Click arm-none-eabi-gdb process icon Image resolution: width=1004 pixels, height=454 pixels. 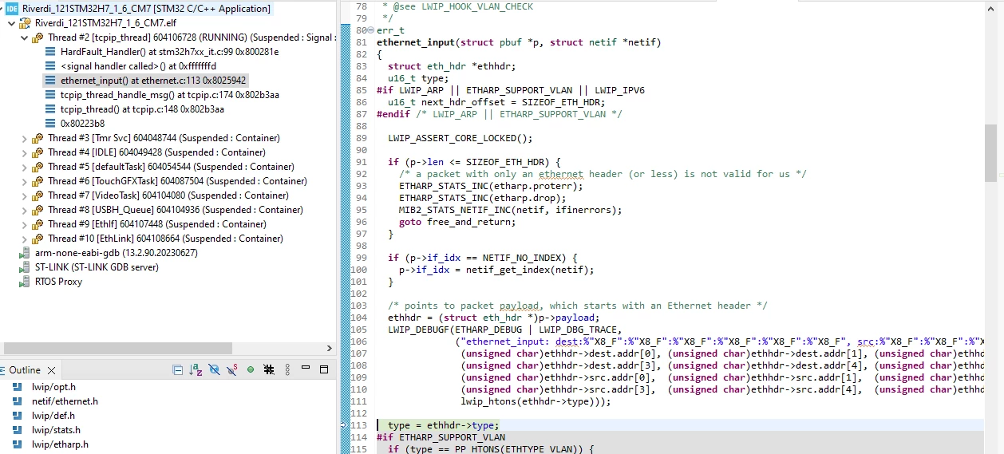click(25, 253)
